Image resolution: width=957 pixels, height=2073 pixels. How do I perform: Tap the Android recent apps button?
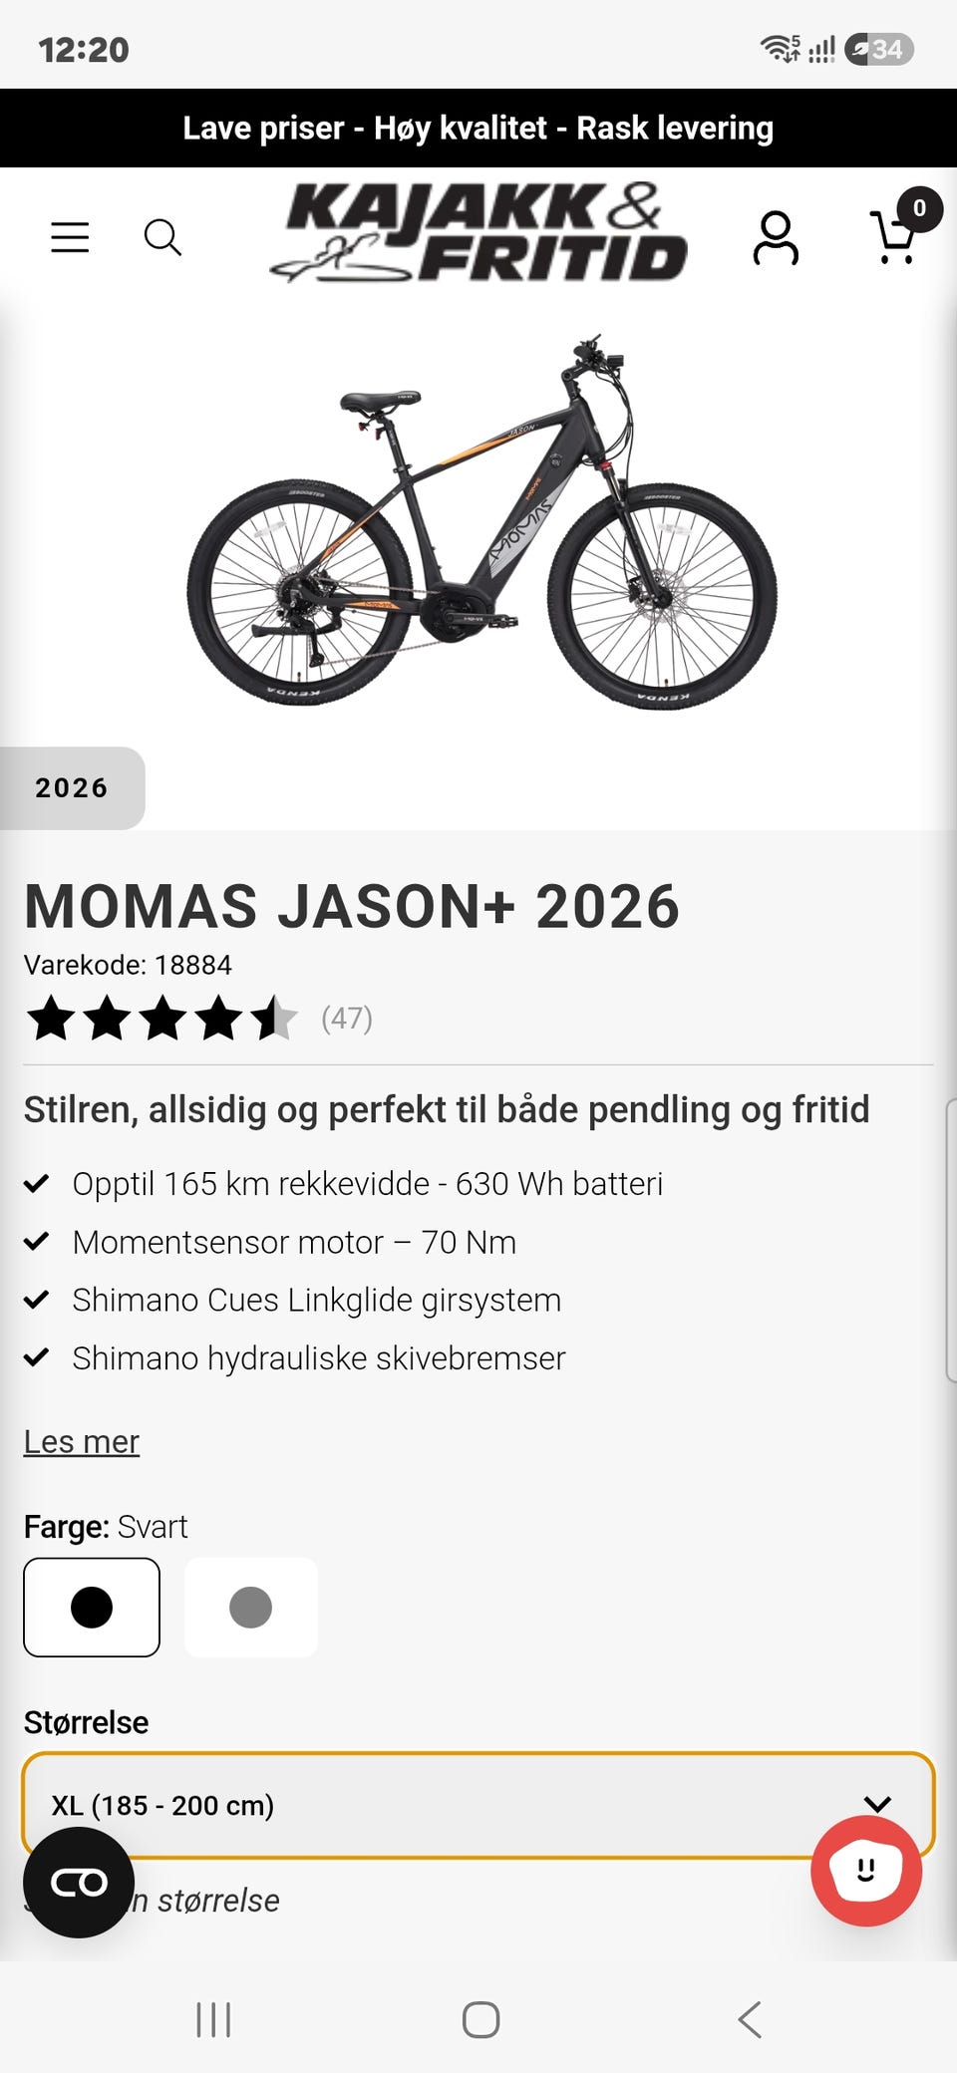213,2020
